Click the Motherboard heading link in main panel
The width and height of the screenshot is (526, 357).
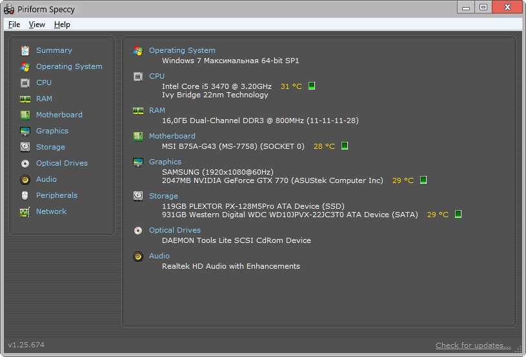[x=172, y=136]
